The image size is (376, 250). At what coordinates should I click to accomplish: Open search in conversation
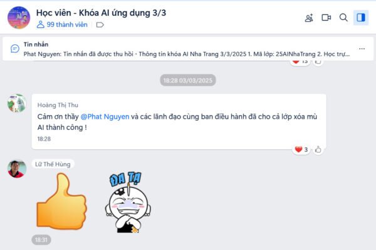(343, 17)
